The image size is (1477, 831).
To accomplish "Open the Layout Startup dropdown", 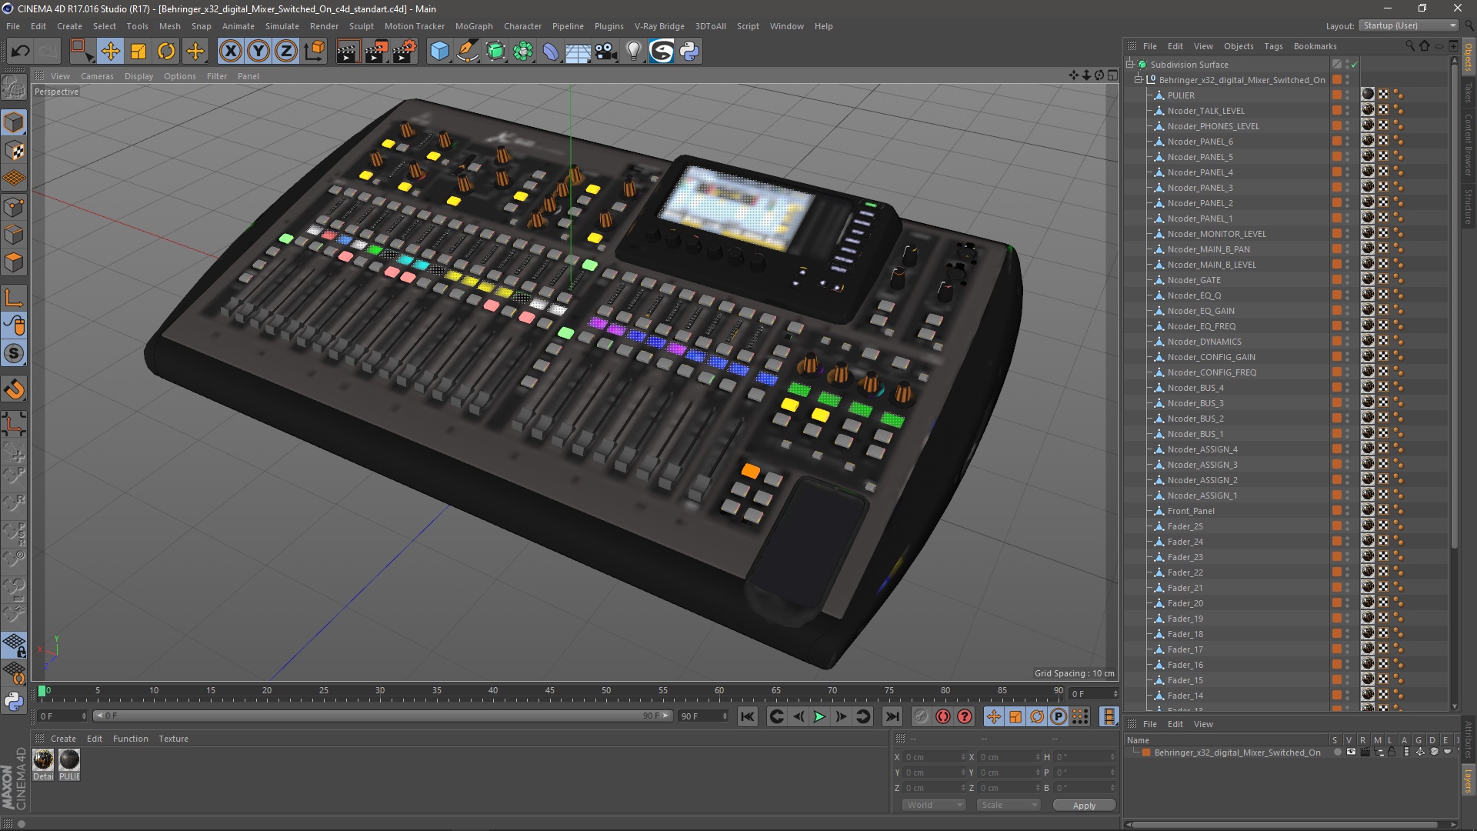I will point(1409,25).
